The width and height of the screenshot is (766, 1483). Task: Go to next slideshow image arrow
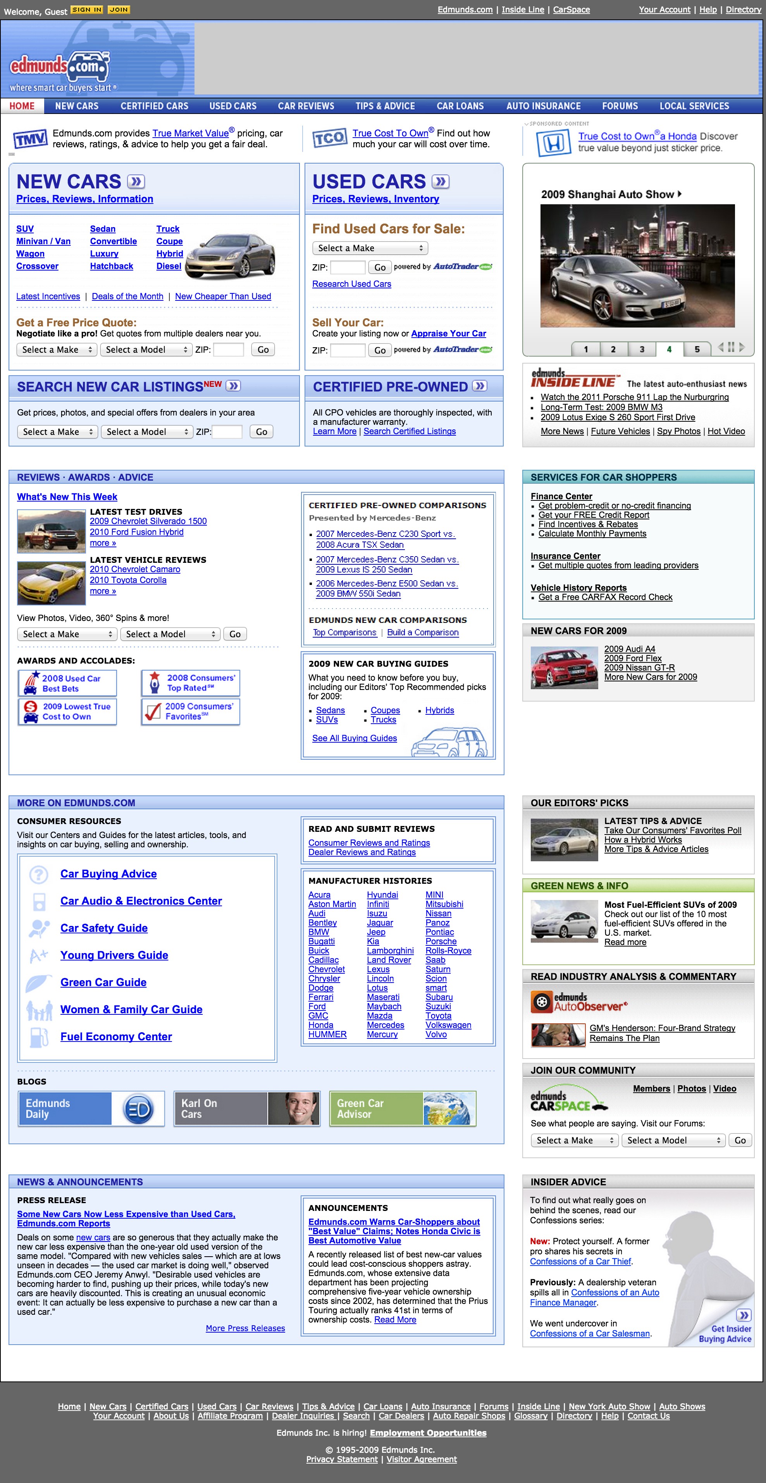[x=742, y=347]
